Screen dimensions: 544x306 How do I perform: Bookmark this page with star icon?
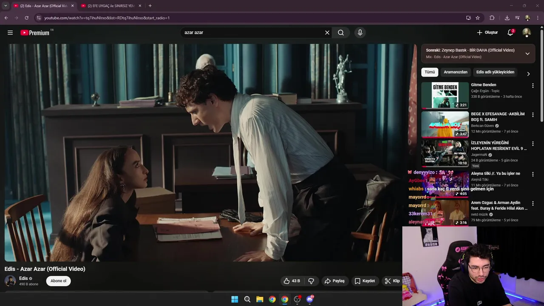point(478,18)
